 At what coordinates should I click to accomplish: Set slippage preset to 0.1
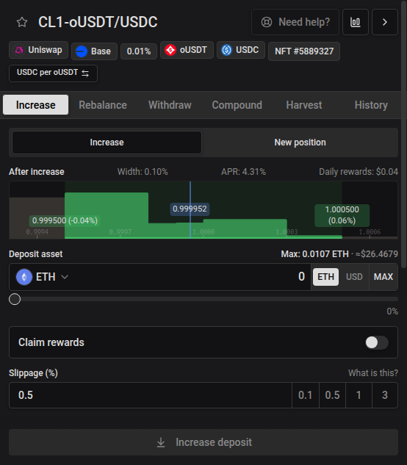(x=306, y=395)
